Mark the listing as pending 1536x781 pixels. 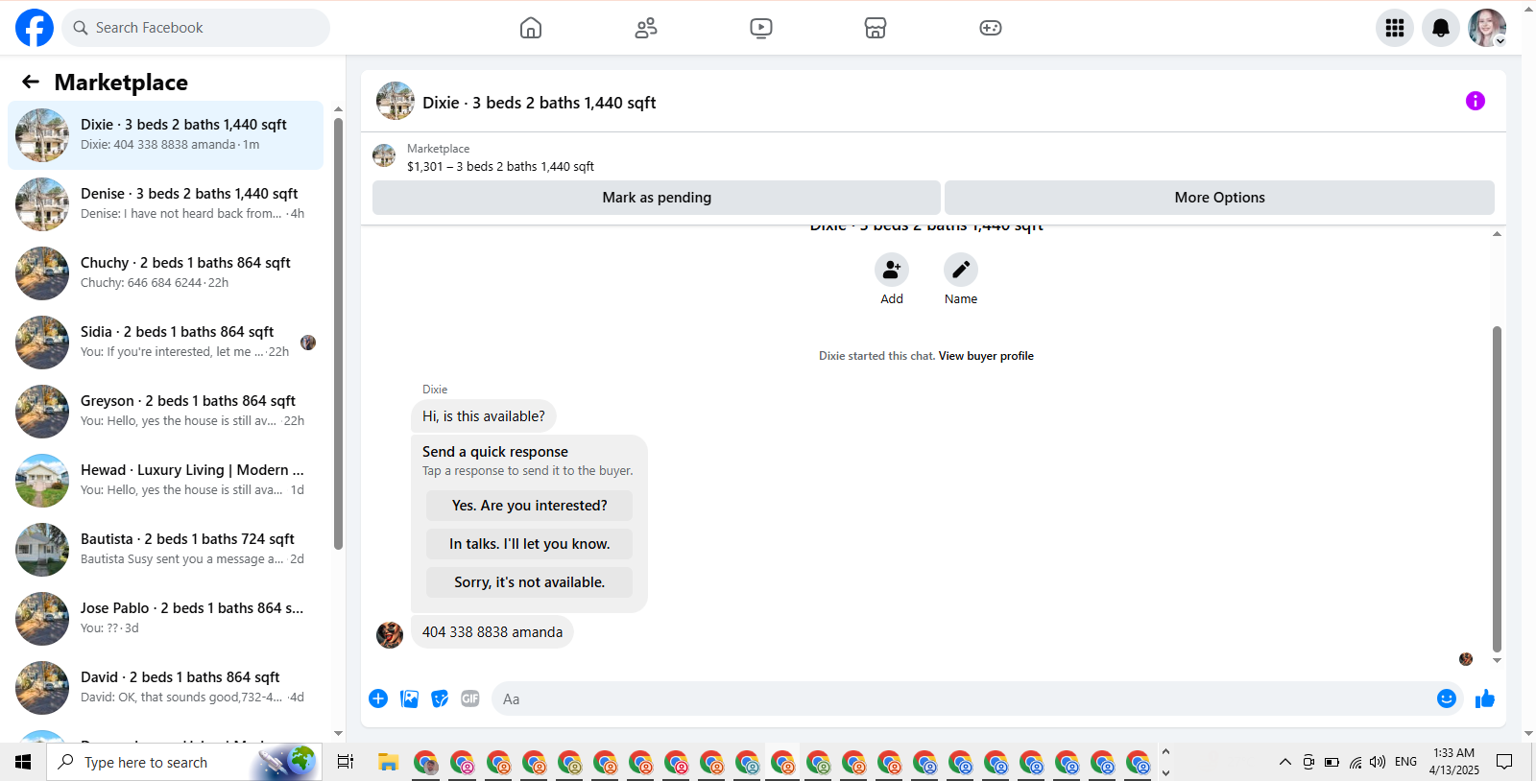point(657,198)
